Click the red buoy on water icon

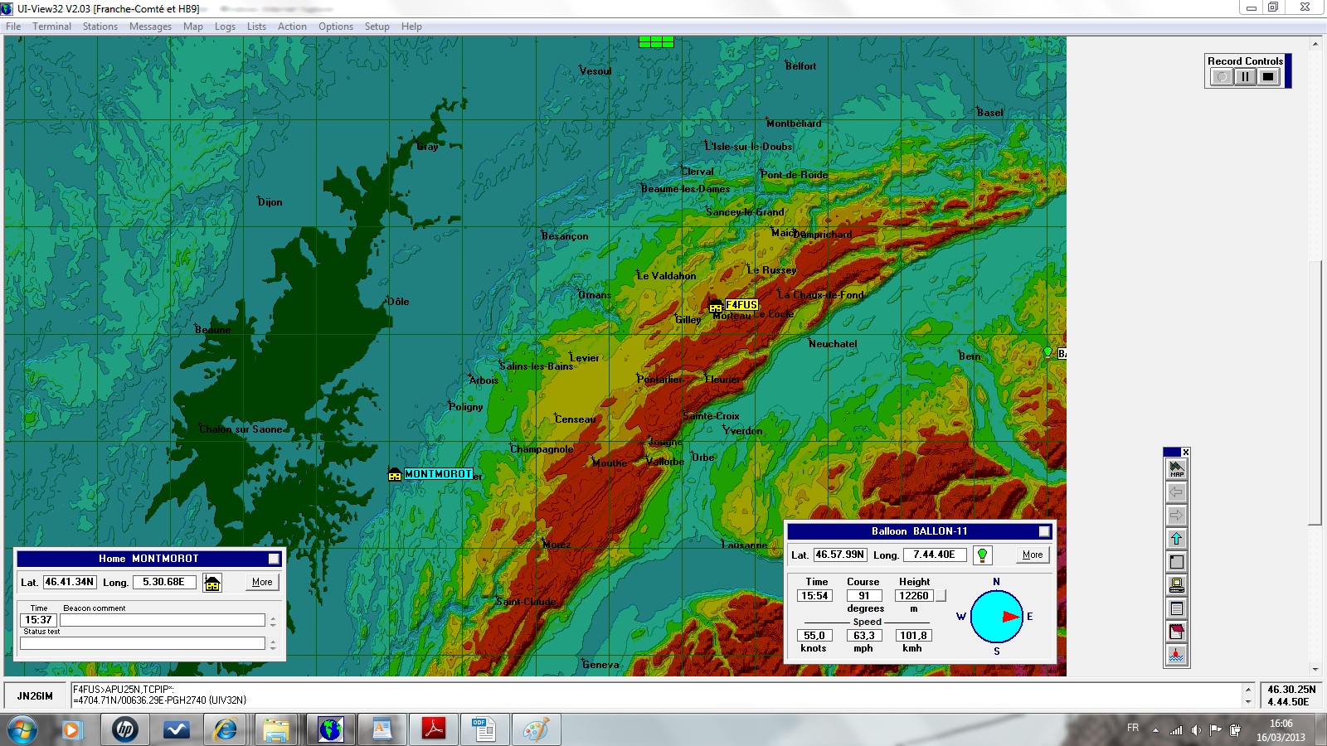[x=1176, y=655]
